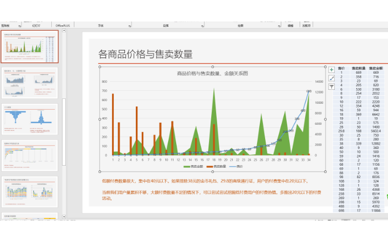Select the 售卖数量 legend entry
388x242 pixels.
click(x=216, y=166)
